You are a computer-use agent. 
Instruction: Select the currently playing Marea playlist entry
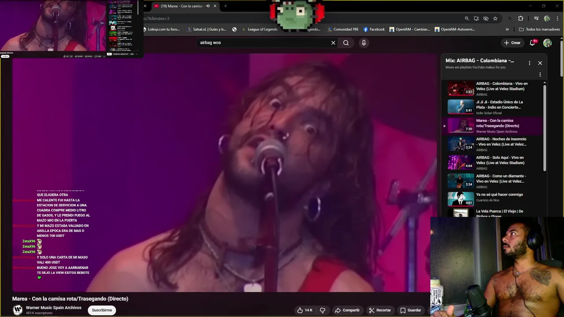pos(492,125)
